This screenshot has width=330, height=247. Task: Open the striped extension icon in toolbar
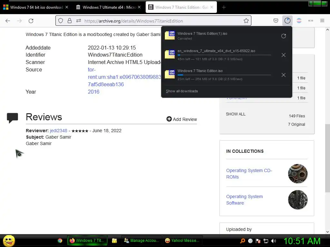click(299, 21)
